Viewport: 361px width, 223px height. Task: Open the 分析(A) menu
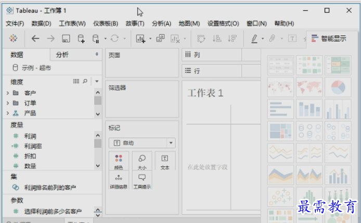[x=161, y=23]
